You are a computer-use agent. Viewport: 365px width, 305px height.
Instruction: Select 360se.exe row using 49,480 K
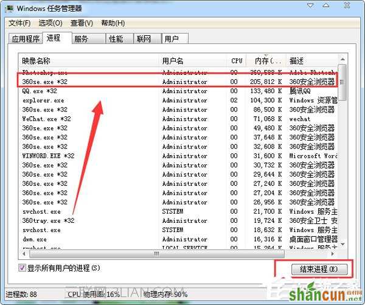pyautogui.click(x=178, y=128)
